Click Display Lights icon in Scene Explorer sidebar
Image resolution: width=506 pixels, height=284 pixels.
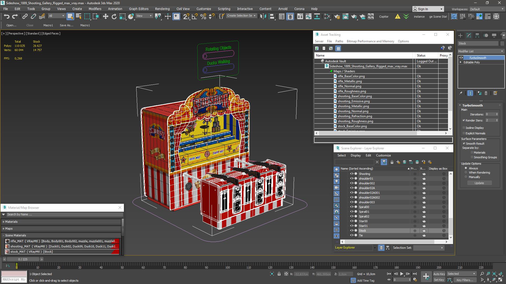pyautogui.click(x=337, y=181)
